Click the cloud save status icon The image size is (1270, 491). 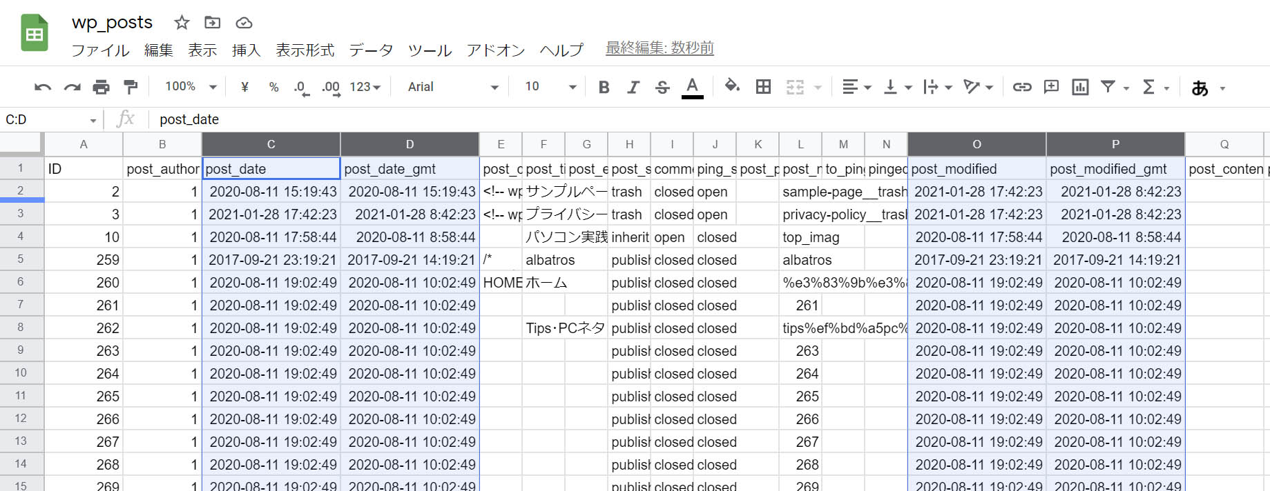click(x=244, y=23)
